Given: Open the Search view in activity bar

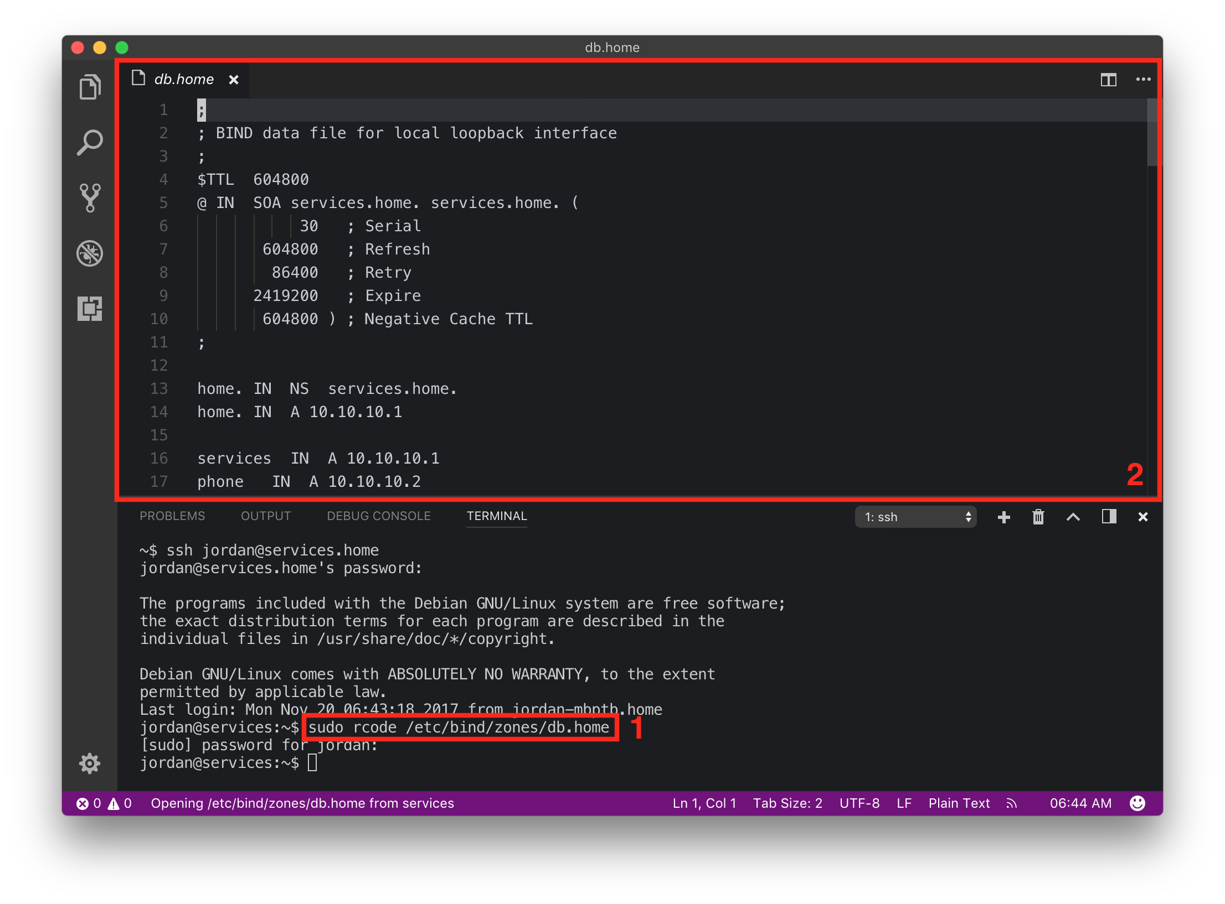Looking at the screenshot, I should [x=90, y=143].
